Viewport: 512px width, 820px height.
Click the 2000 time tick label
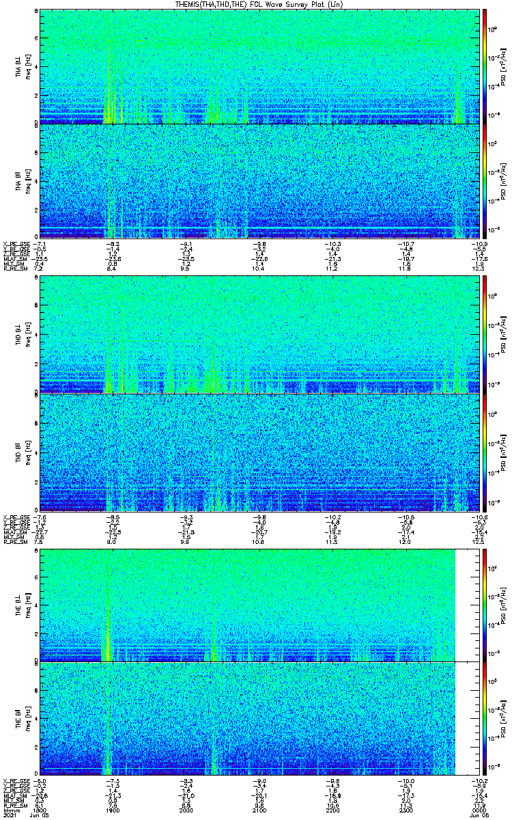click(186, 810)
